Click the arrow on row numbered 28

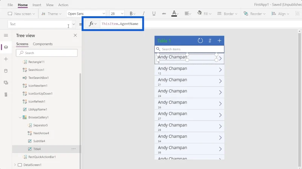220,126
